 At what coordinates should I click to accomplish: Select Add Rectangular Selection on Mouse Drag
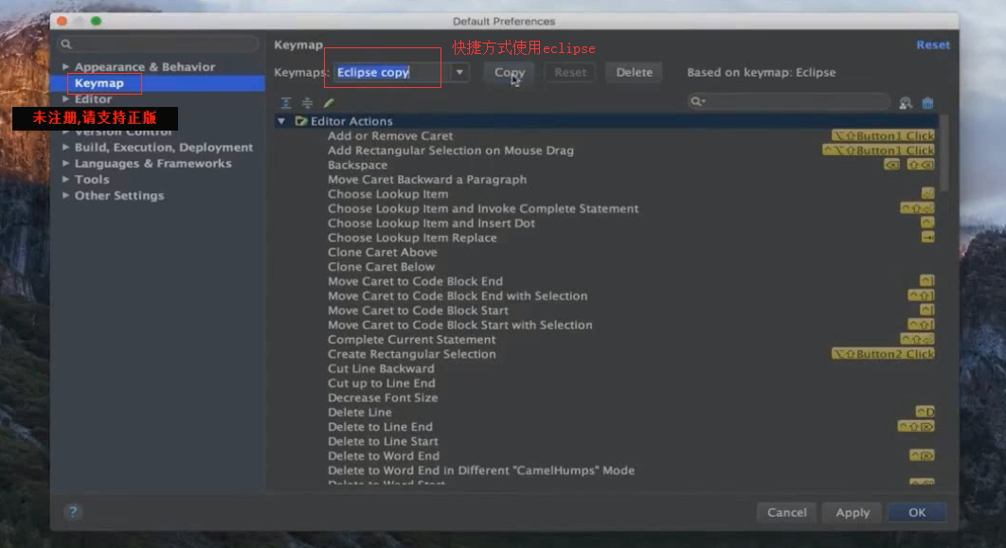coord(450,150)
